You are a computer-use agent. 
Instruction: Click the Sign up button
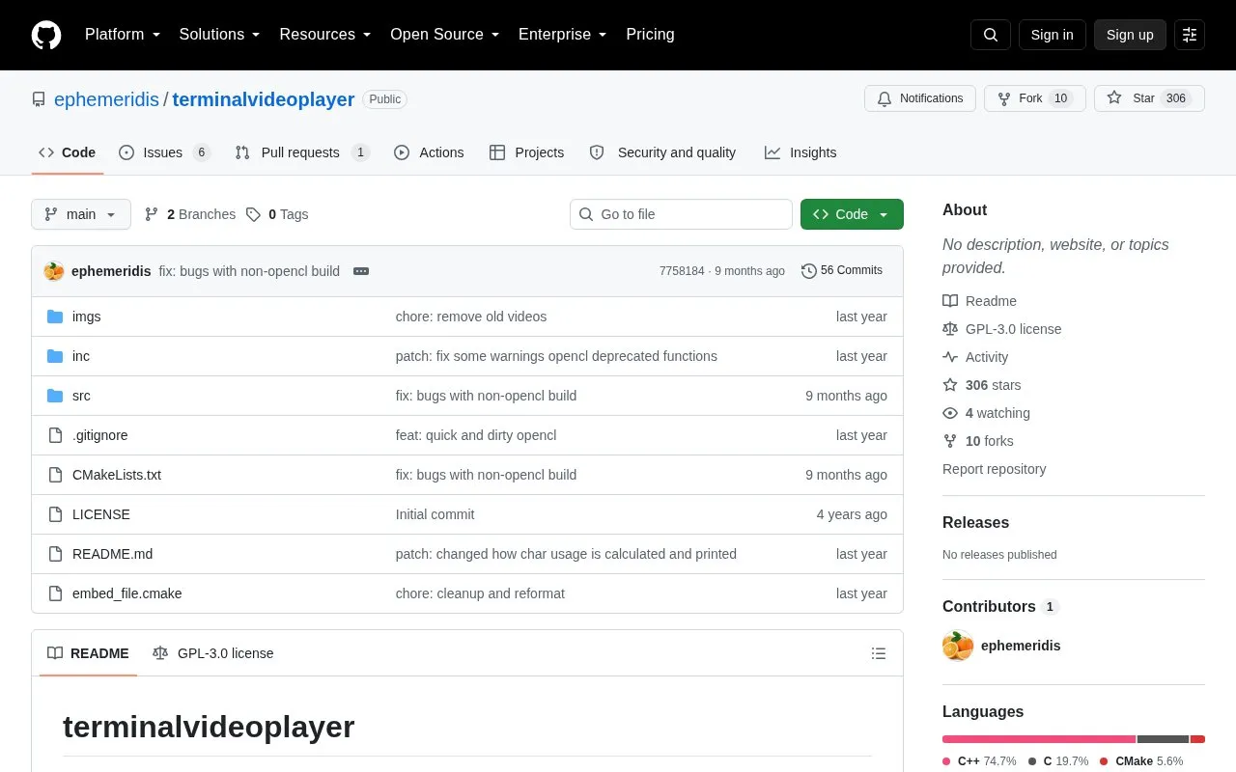coord(1130,35)
